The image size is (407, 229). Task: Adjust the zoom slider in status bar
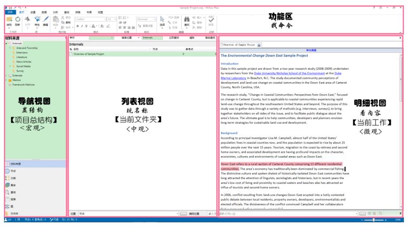pyautogui.click(x=373, y=220)
